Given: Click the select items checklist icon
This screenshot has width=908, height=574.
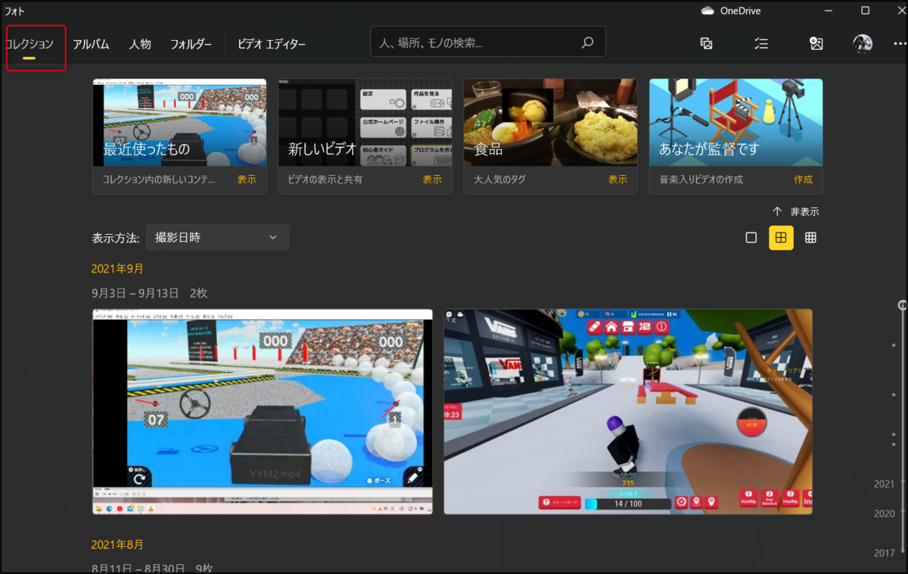Looking at the screenshot, I should tap(761, 43).
